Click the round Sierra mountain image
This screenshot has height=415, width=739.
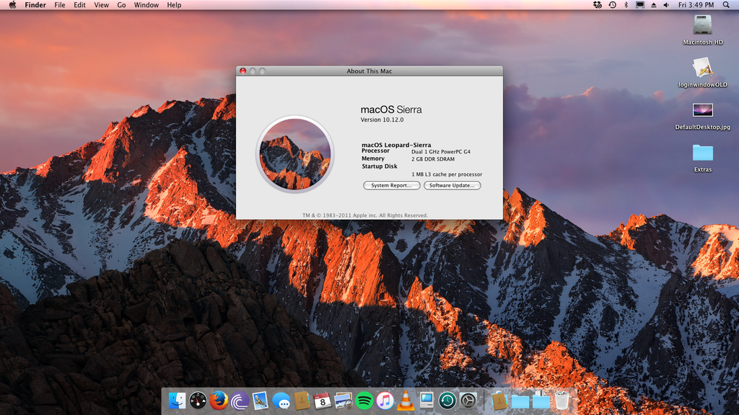[295, 154]
